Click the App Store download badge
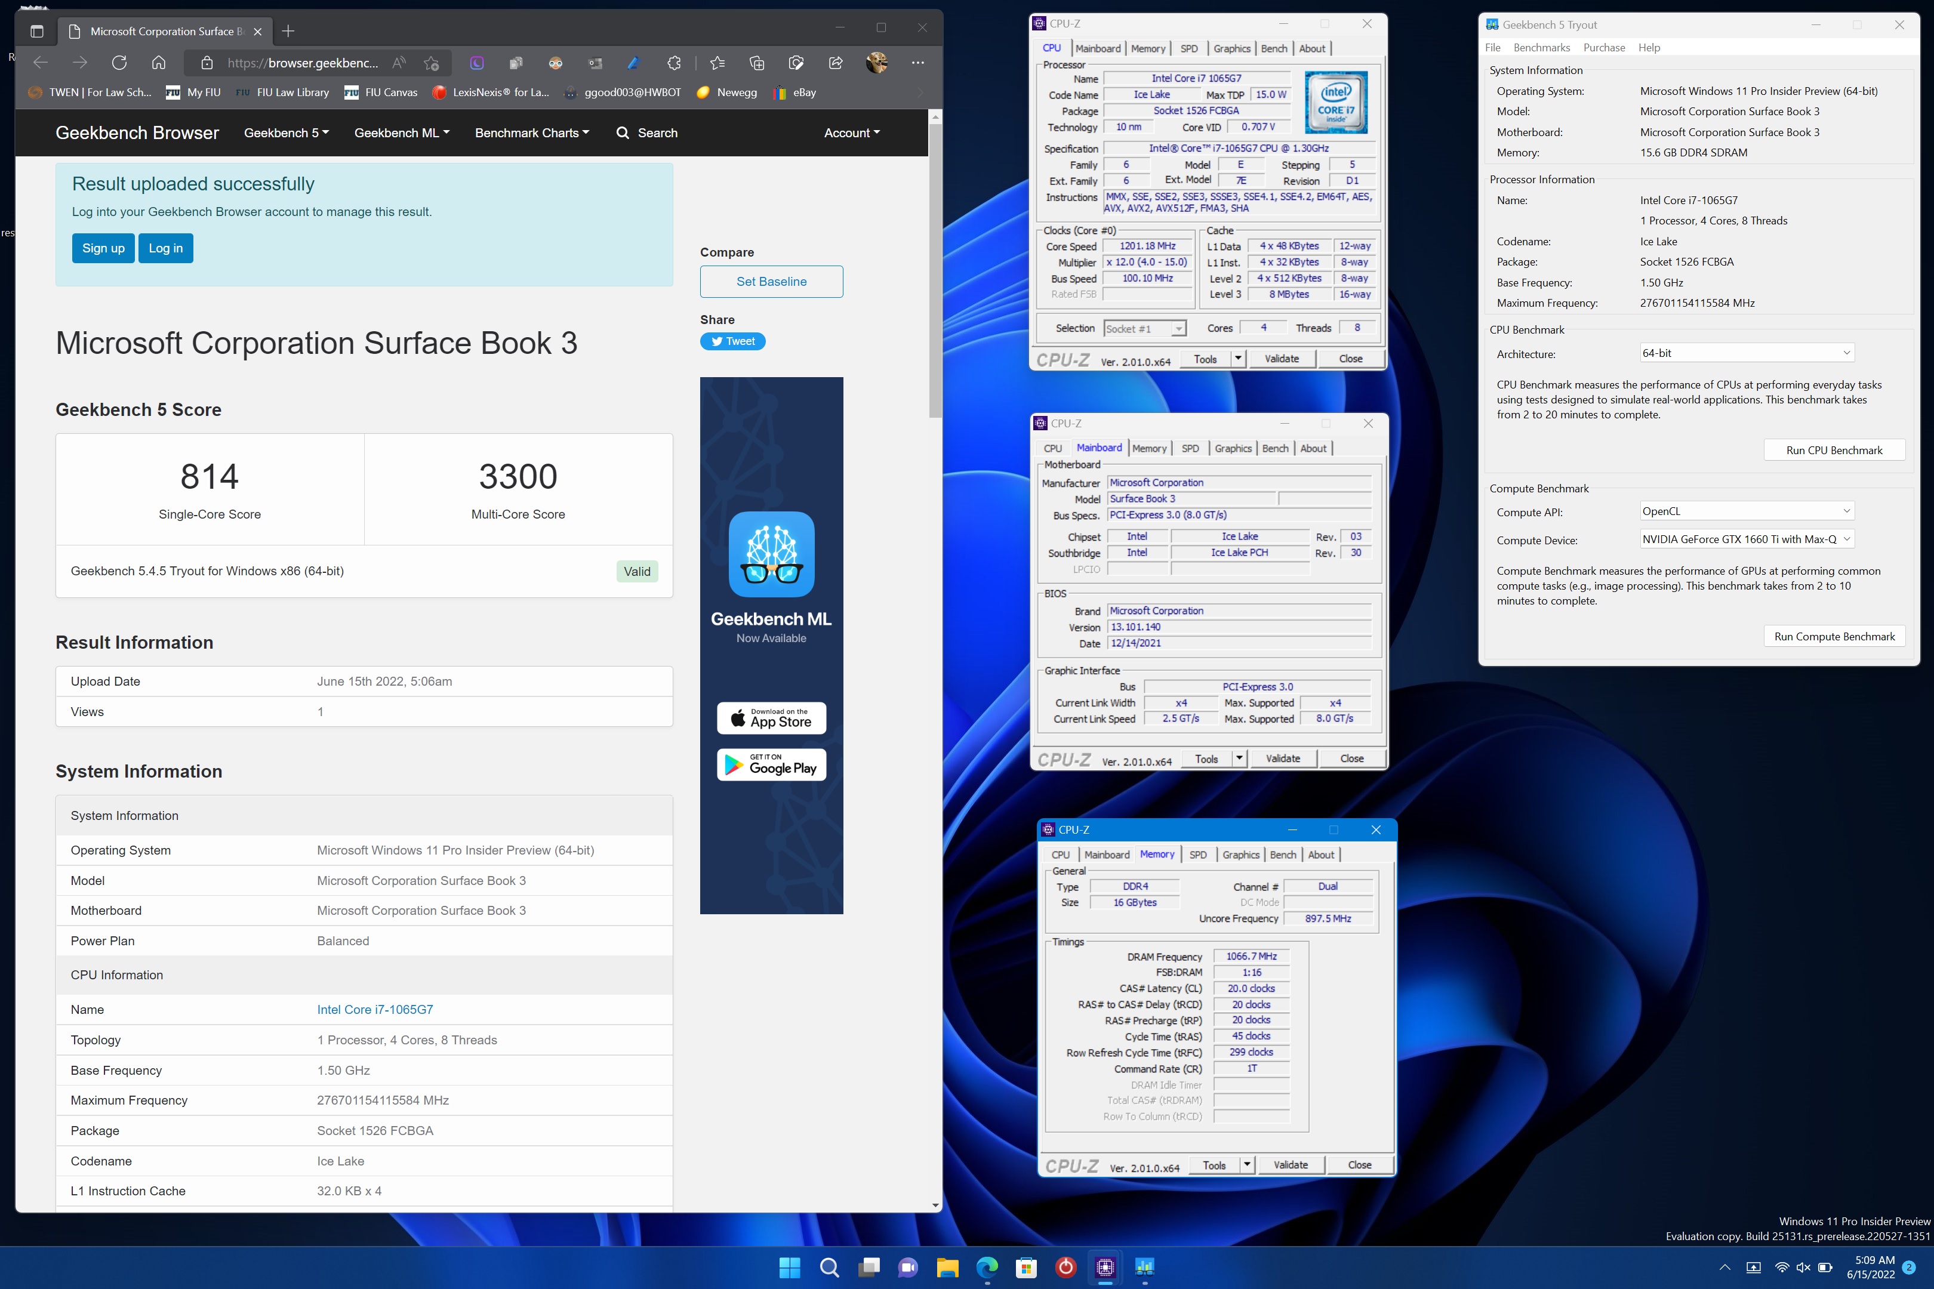Viewport: 1934px width, 1289px height. [x=771, y=718]
